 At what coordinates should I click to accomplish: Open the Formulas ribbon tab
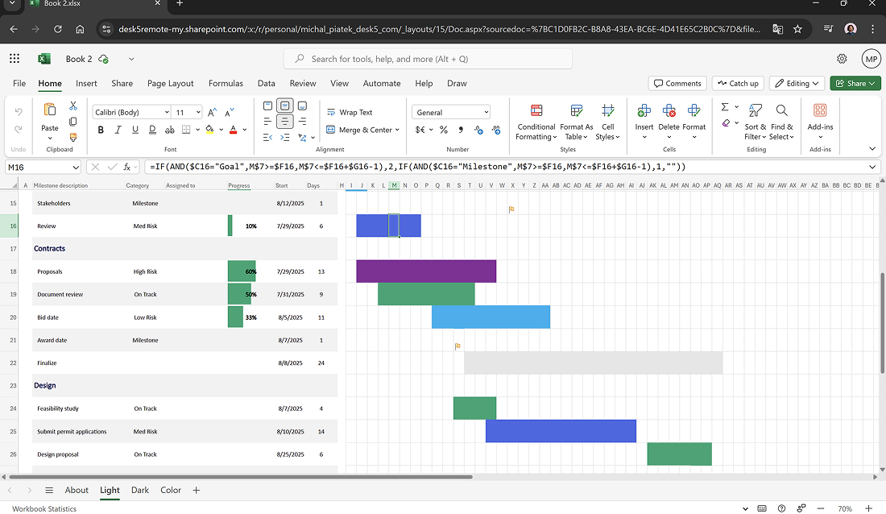click(x=226, y=83)
